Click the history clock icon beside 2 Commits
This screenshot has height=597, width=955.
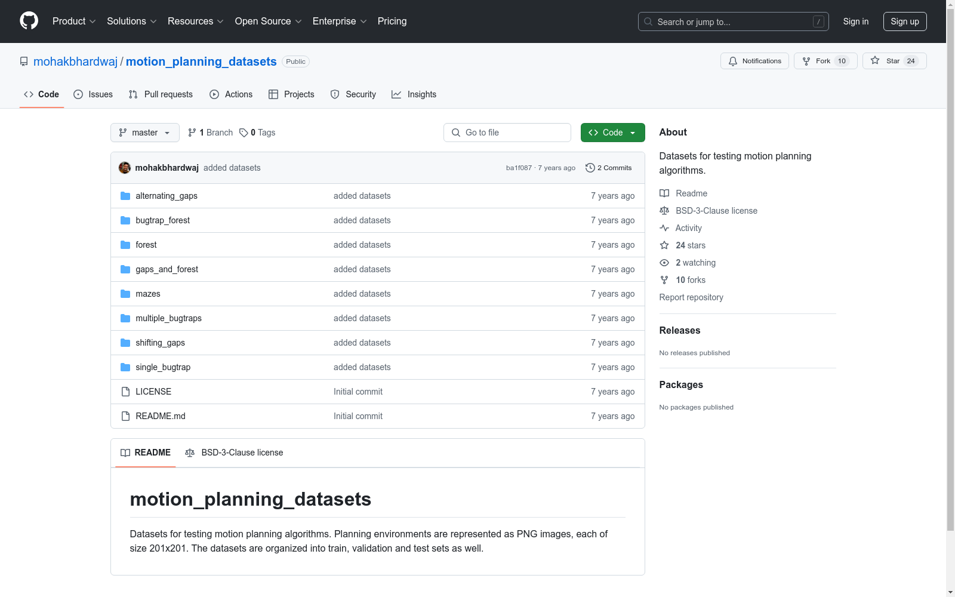pyautogui.click(x=590, y=168)
